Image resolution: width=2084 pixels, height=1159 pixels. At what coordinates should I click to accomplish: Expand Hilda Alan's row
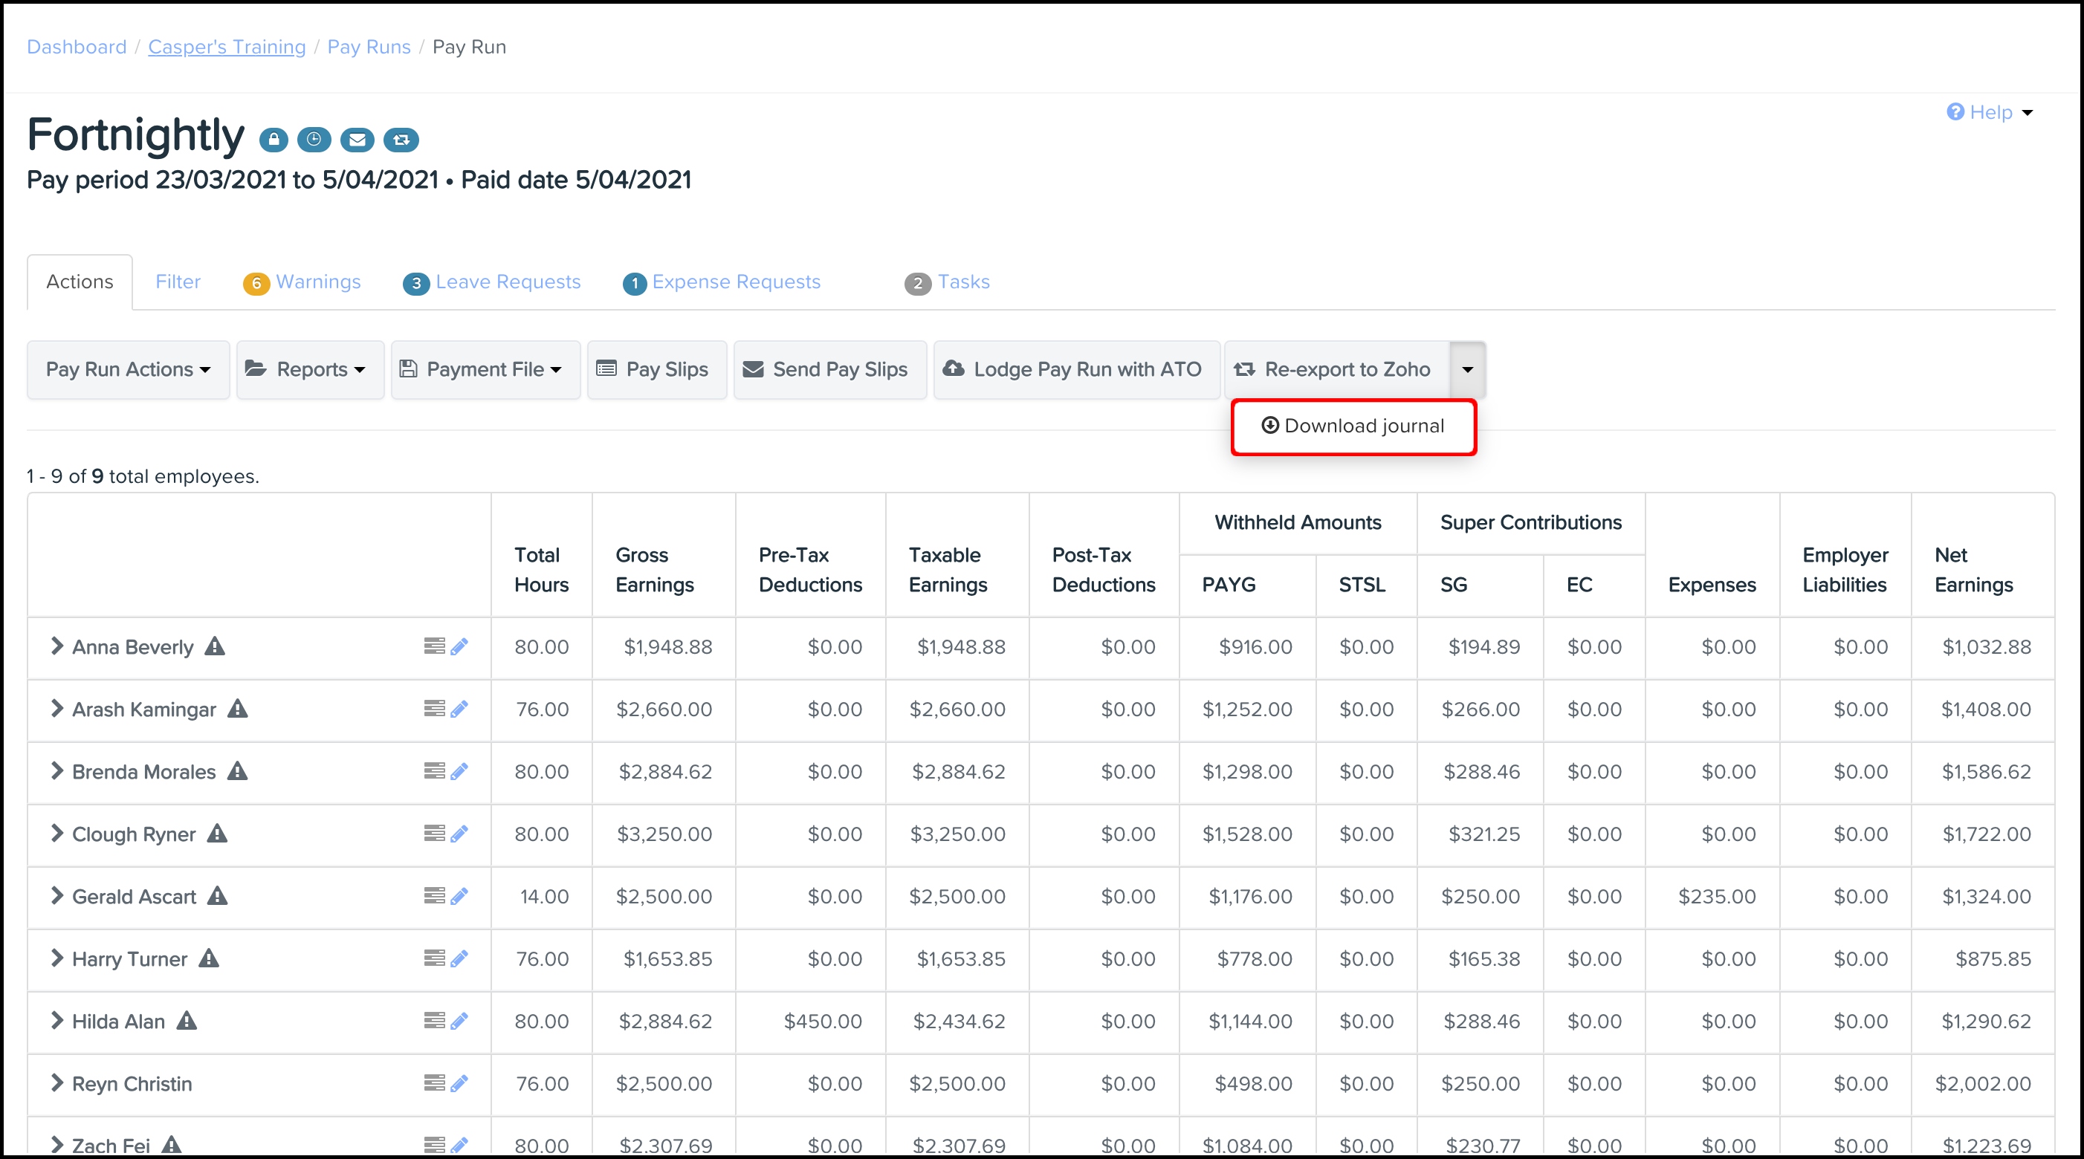point(56,1020)
